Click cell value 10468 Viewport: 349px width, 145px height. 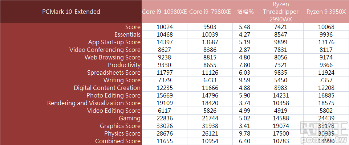click(165, 35)
